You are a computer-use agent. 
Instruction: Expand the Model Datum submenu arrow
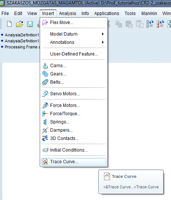coord(103,34)
